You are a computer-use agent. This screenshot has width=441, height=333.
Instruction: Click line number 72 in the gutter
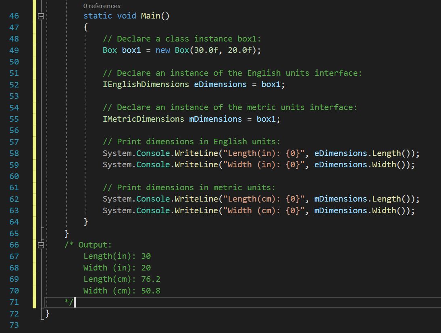[x=14, y=314]
